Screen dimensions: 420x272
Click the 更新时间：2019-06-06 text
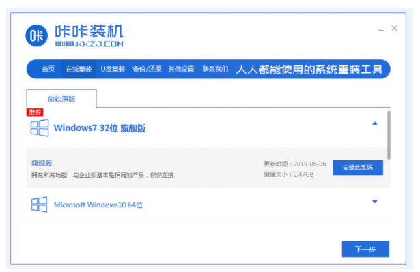click(295, 164)
